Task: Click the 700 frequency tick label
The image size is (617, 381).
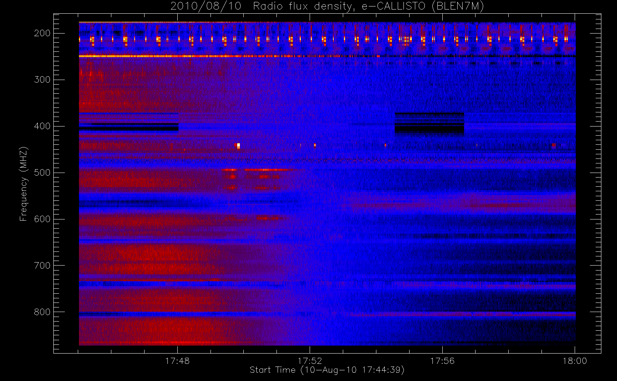Action: point(42,266)
